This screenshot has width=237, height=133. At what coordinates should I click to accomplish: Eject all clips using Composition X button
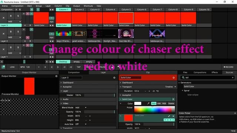(16, 10)
